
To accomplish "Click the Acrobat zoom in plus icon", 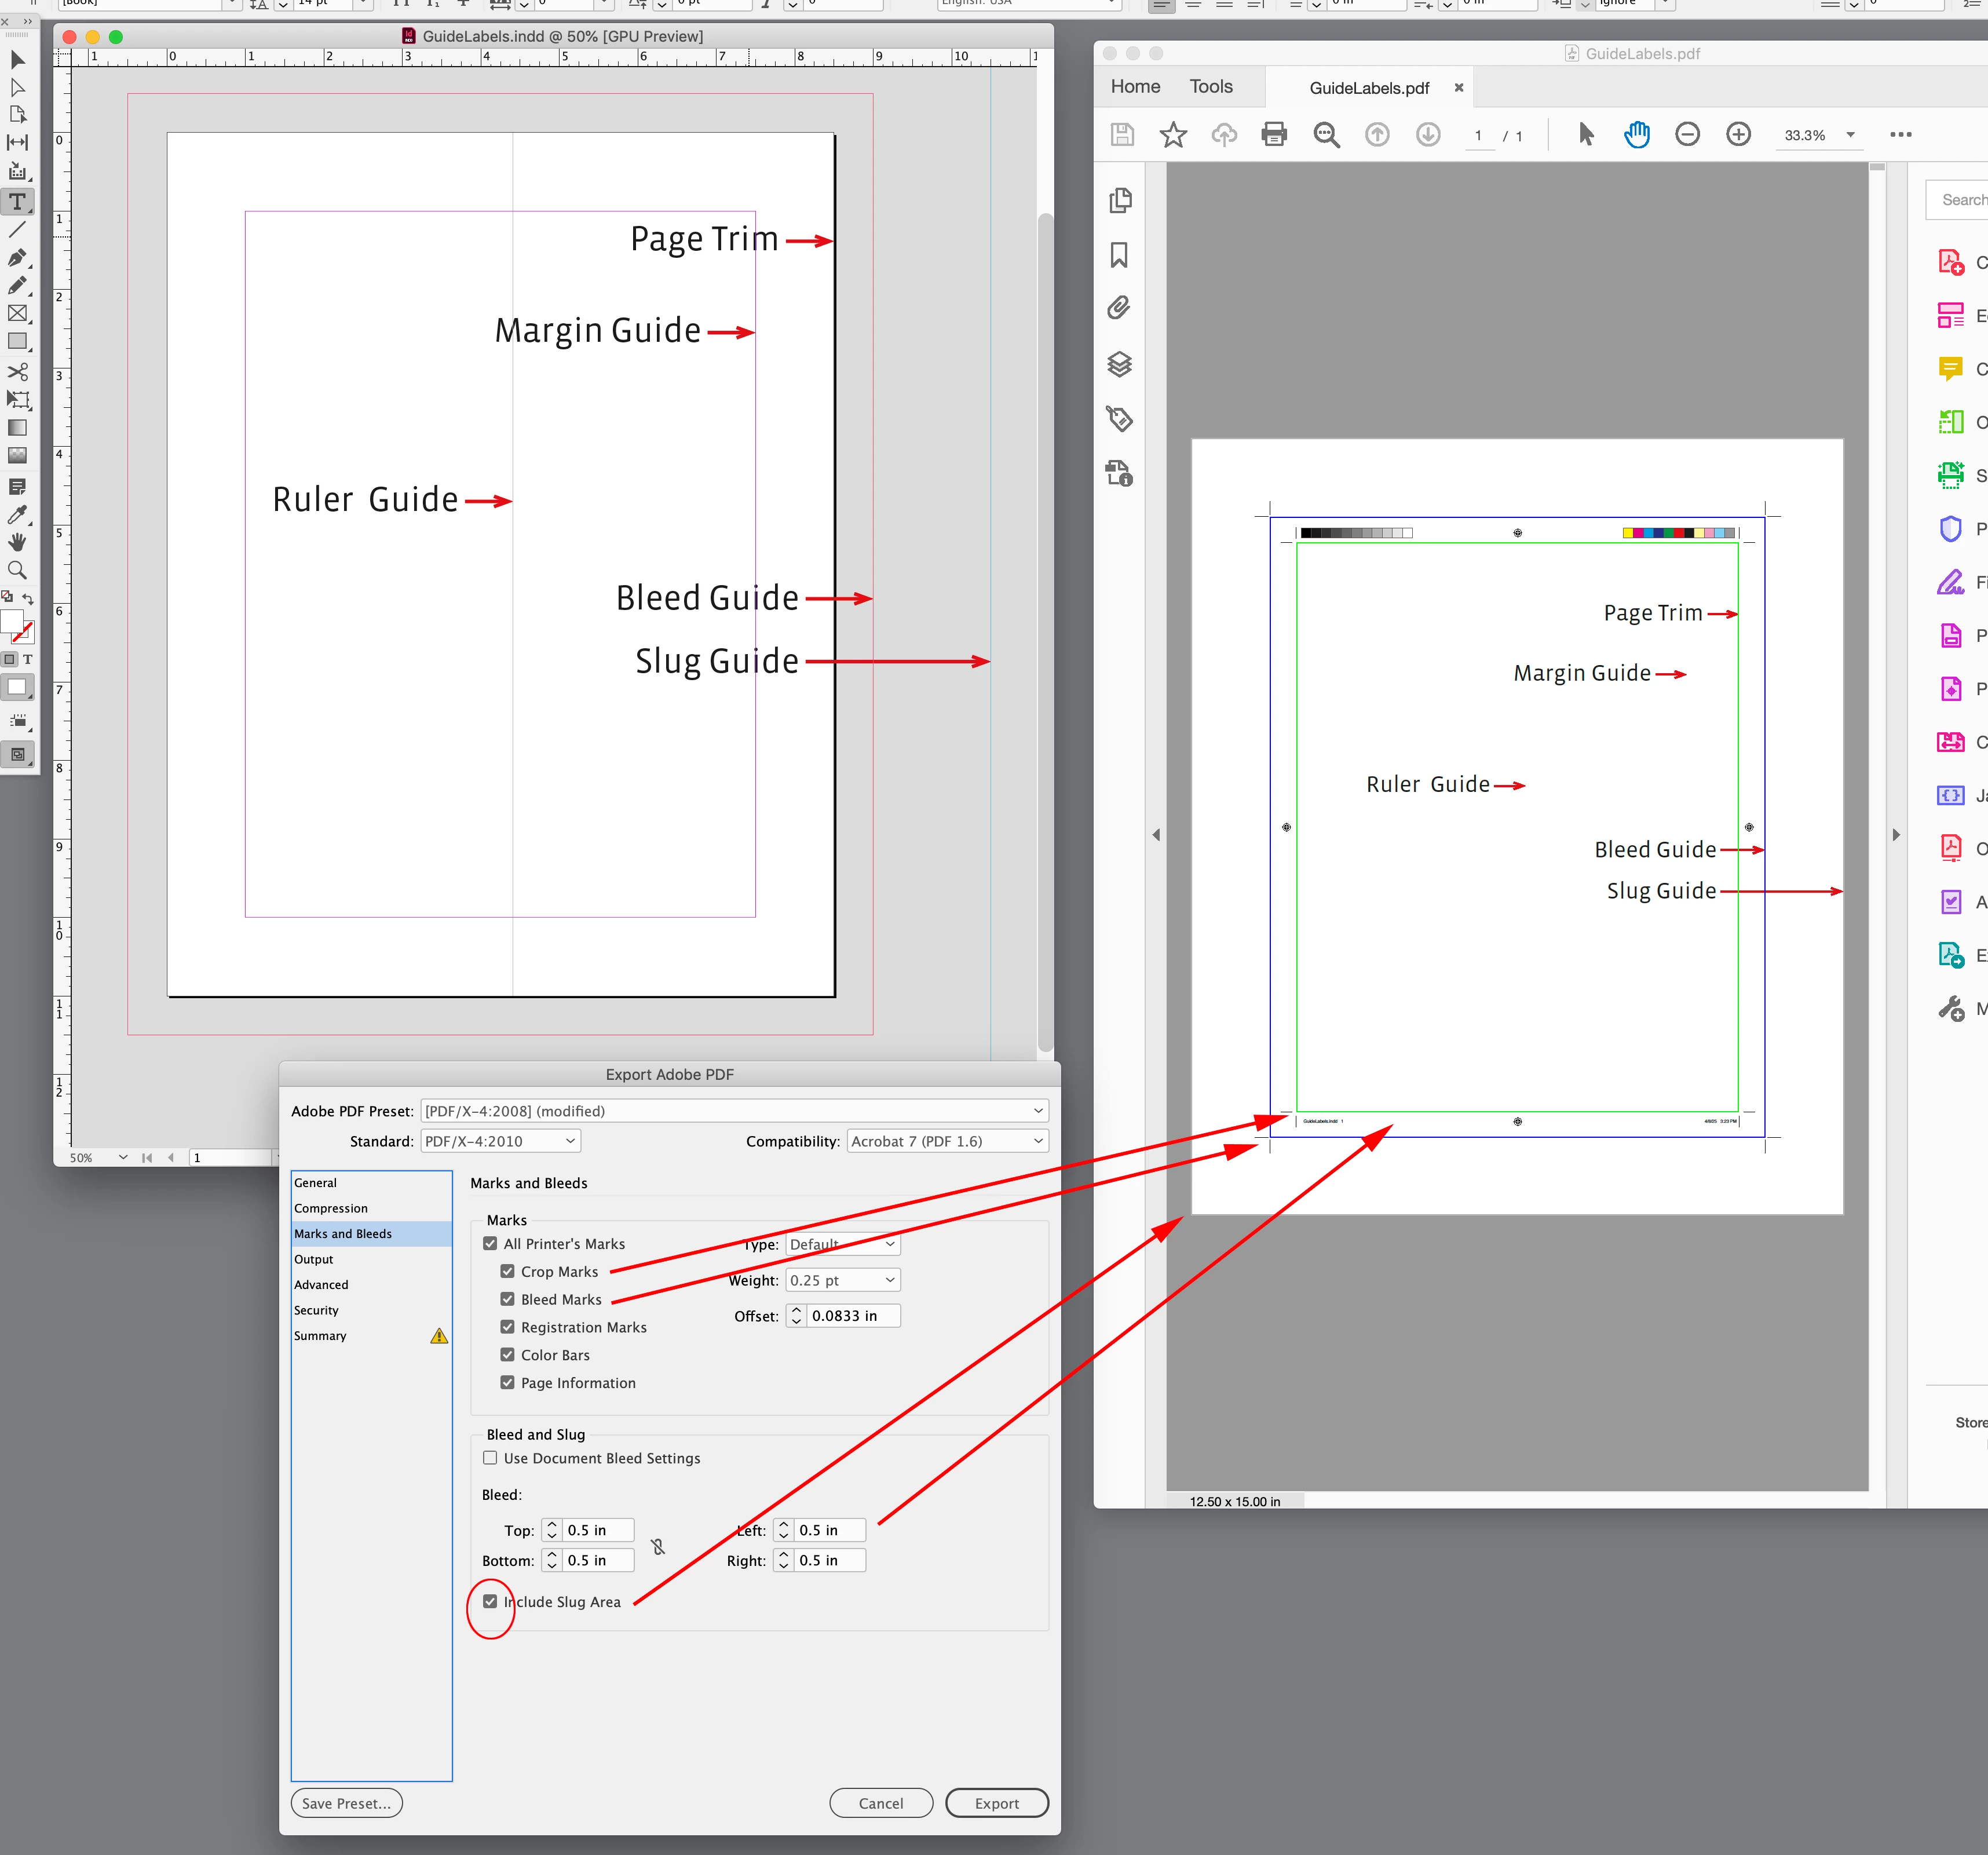I will pyautogui.click(x=1738, y=134).
